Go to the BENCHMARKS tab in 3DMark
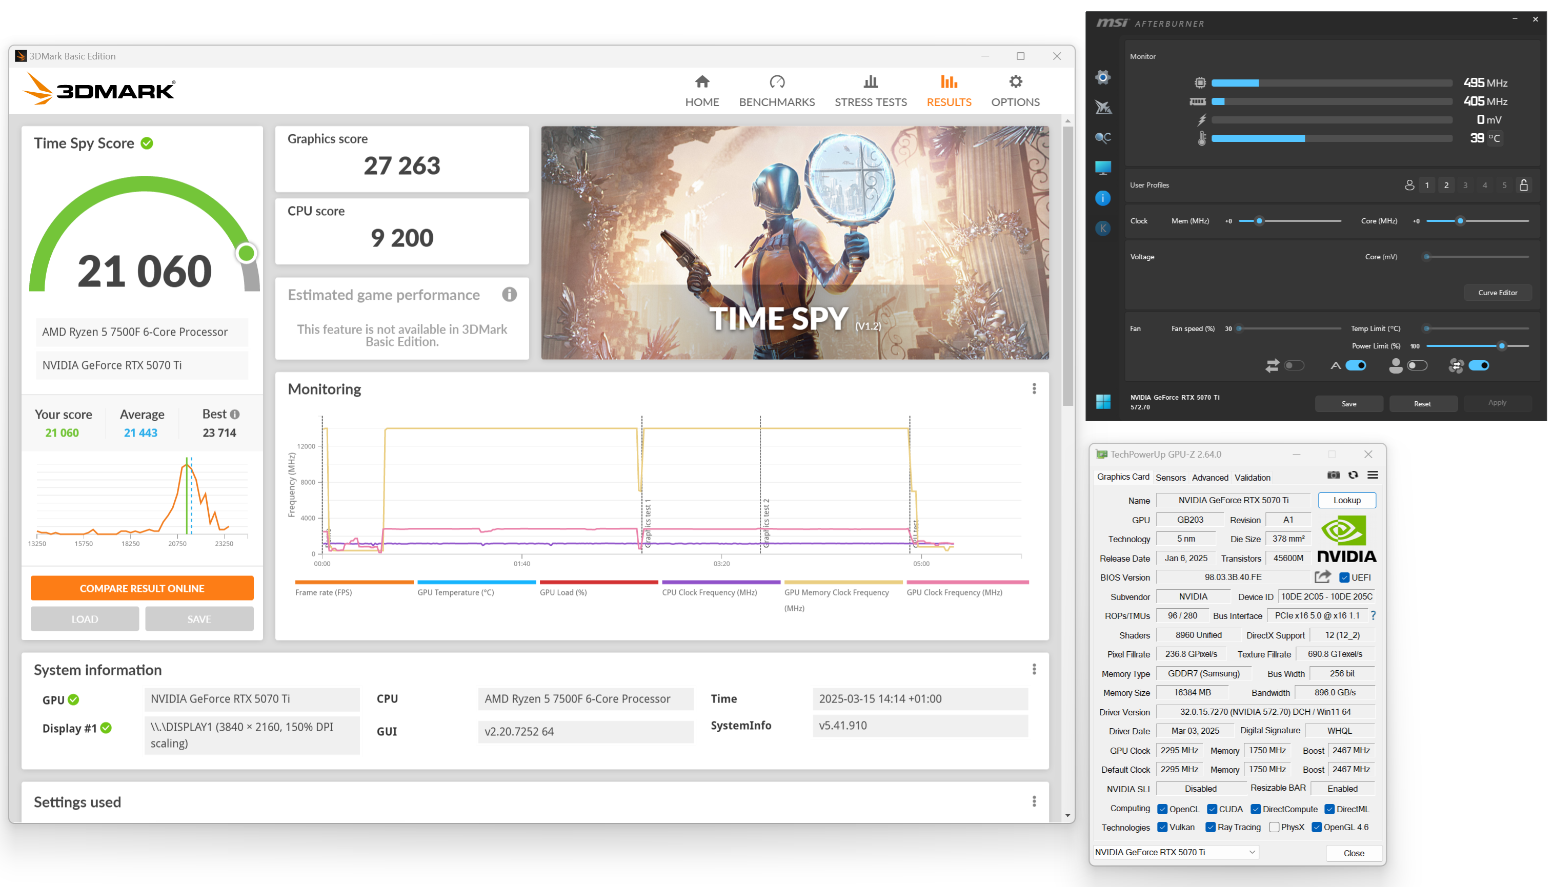 pos(776,91)
